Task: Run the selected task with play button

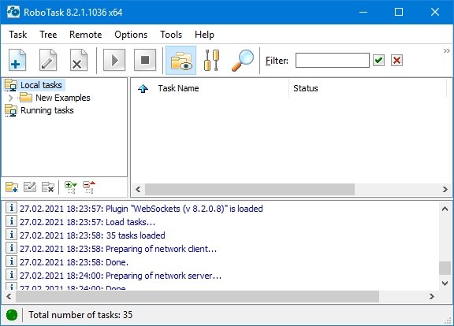Action: point(114,60)
